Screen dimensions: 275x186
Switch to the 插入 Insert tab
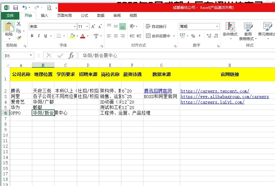[44, 16]
